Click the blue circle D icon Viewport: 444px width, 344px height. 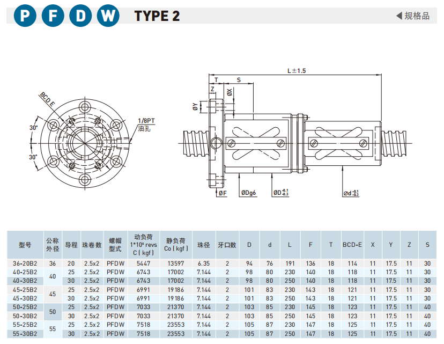[80, 16]
